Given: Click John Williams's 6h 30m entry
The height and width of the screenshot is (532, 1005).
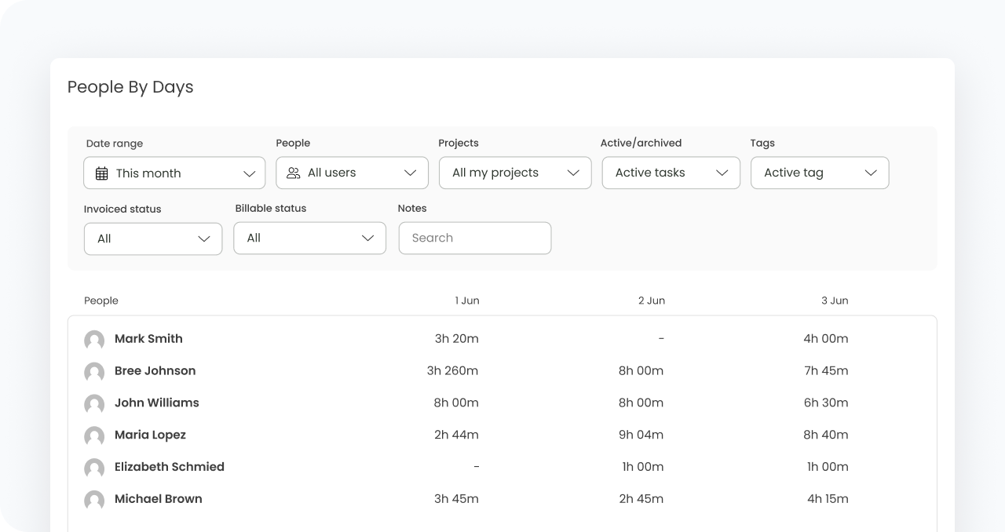Looking at the screenshot, I should pos(826,403).
